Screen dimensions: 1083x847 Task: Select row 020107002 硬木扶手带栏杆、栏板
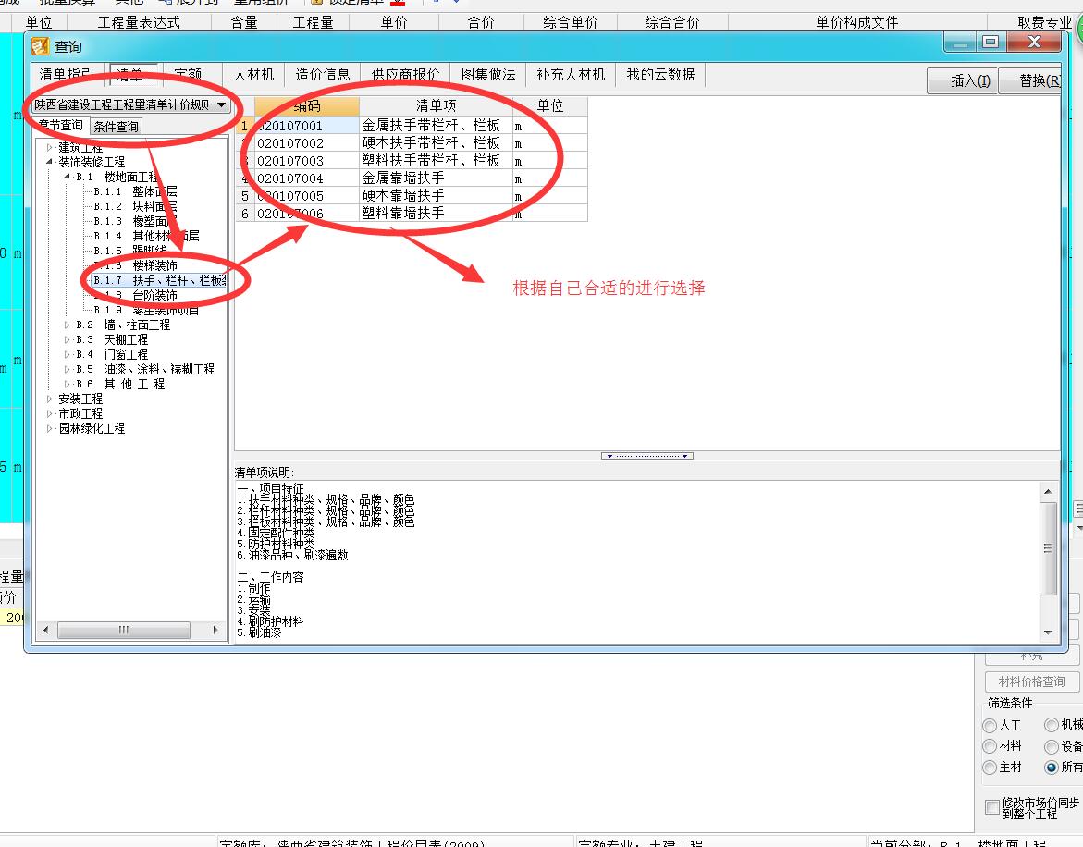(x=412, y=143)
